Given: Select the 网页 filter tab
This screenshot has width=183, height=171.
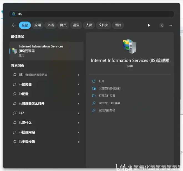Looking at the screenshot, I should [x=63, y=25].
